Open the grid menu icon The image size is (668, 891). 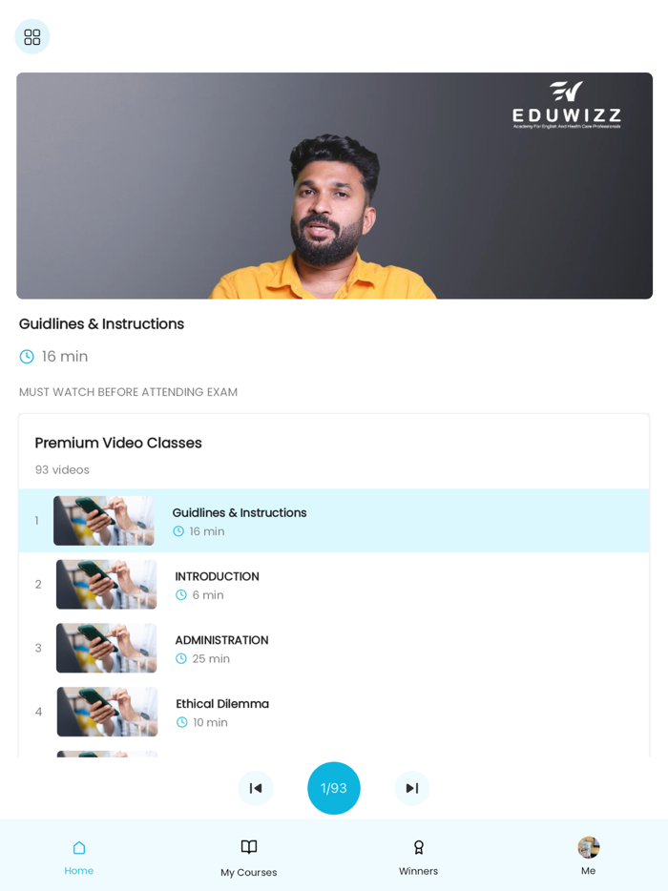[x=32, y=37]
